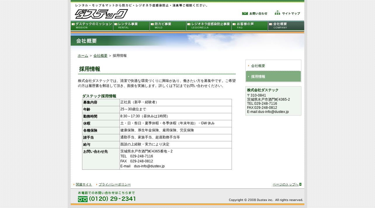Click the 給与 row label
The height and width of the screenshot is (208, 375).
tap(101, 145)
